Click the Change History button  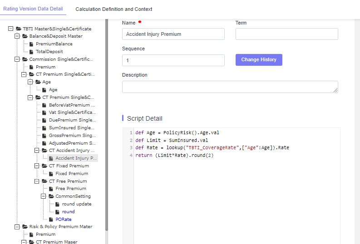click(x=259, y=60)
